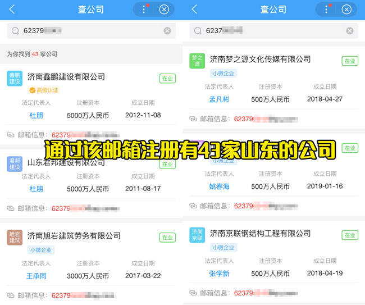
Task: Select founding date 2018-04-19
Action: point(325,273)
